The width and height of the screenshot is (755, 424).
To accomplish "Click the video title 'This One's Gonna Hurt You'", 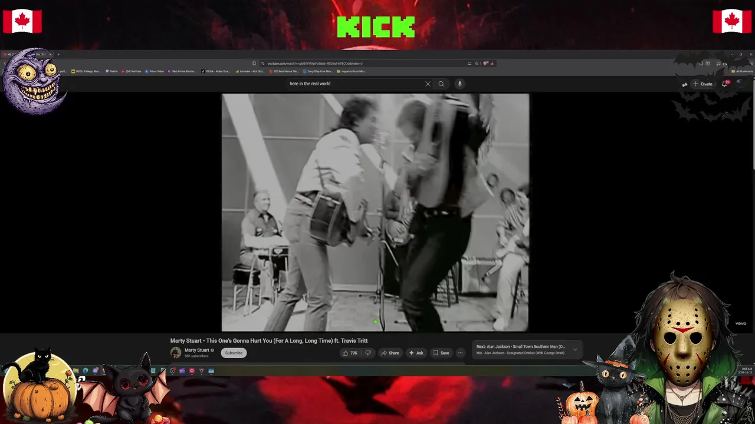I will [269, 340].
